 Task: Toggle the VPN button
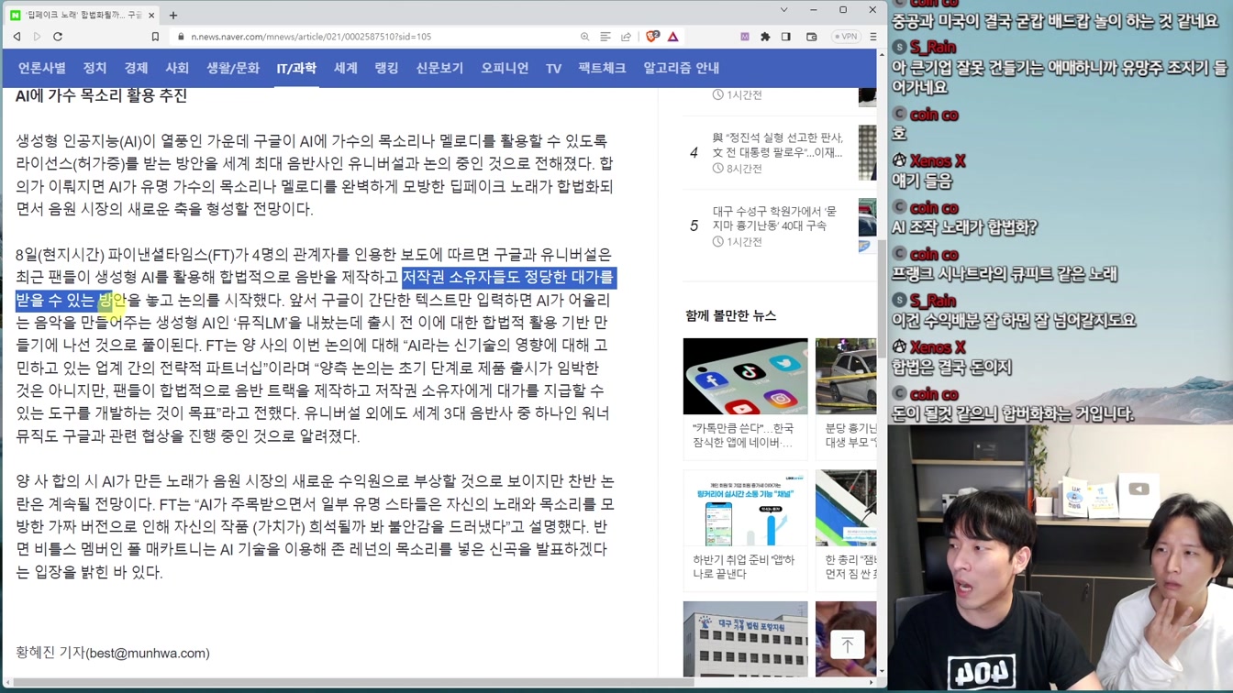(845, 37)
